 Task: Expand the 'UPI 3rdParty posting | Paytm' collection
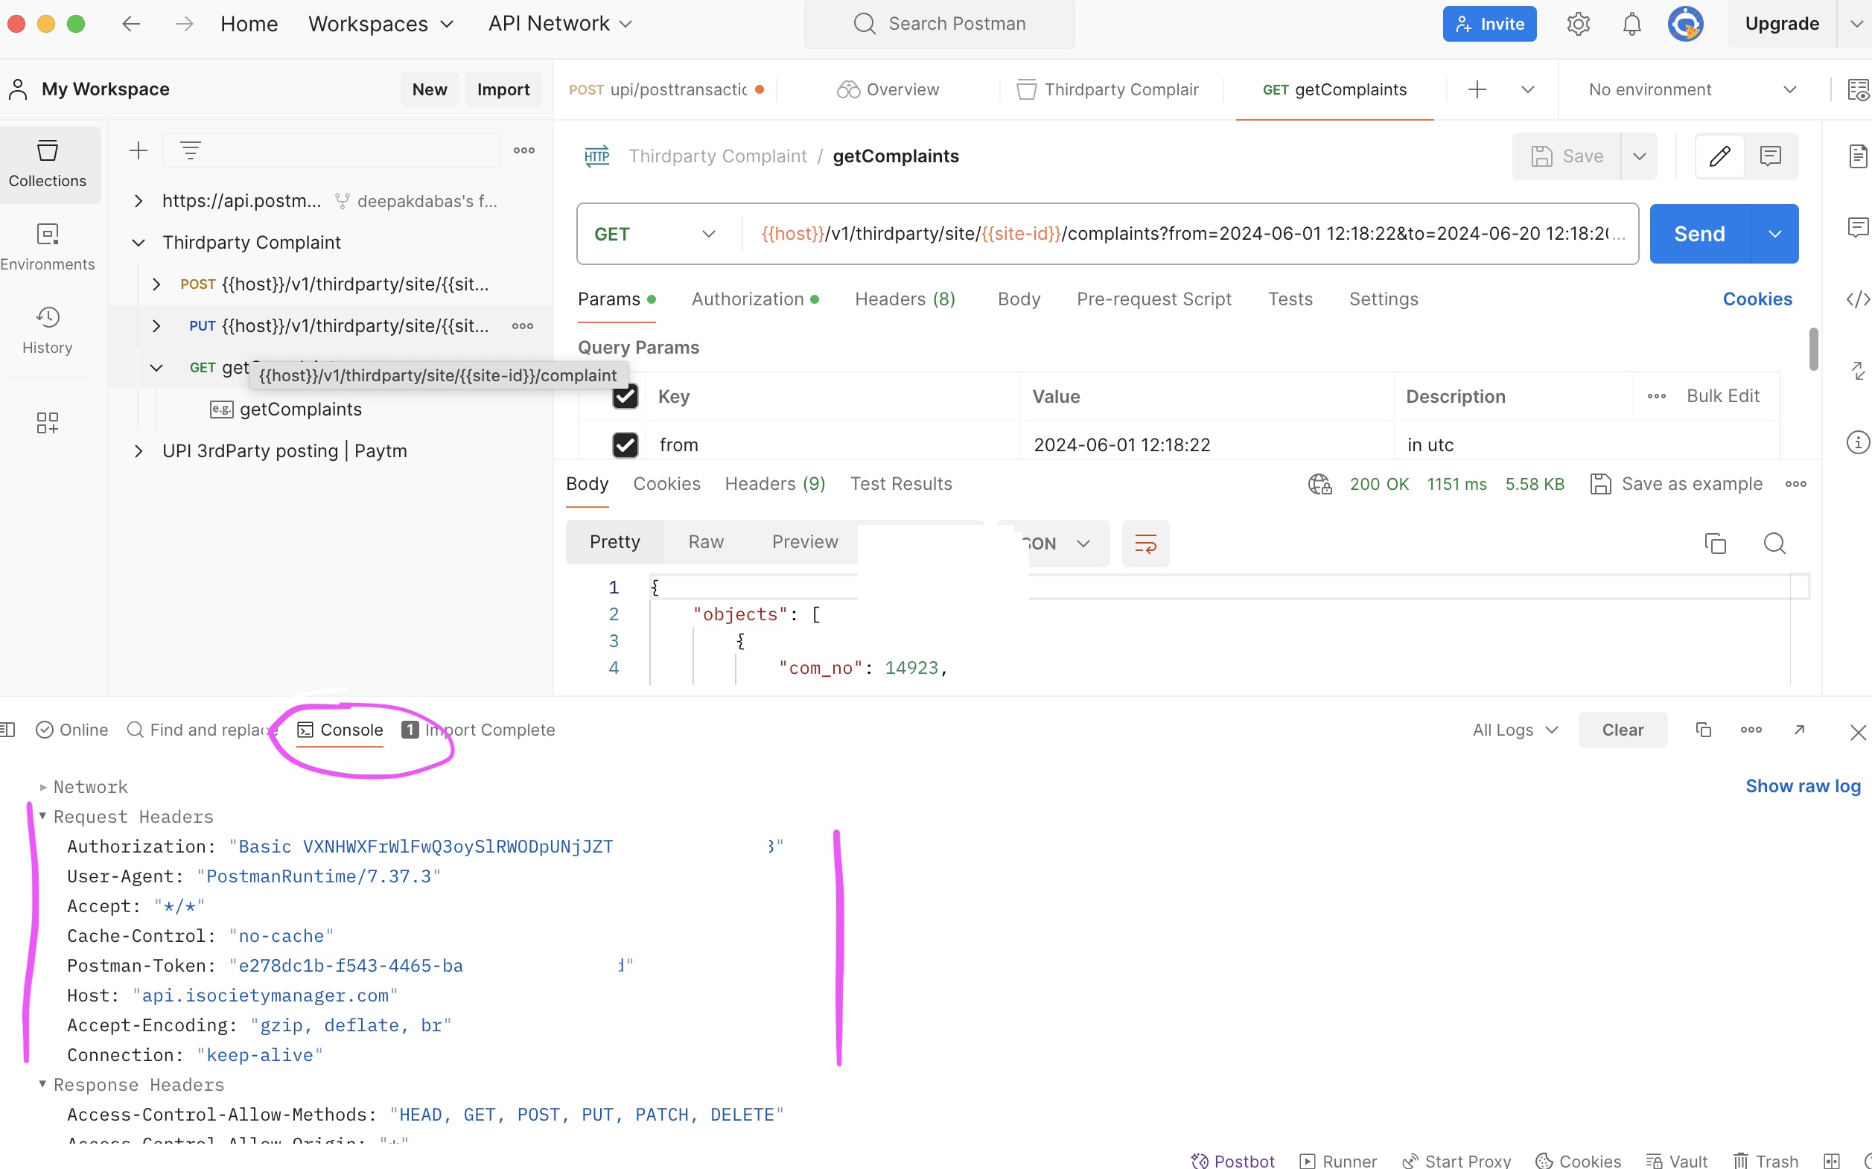(x=139, y=450)
